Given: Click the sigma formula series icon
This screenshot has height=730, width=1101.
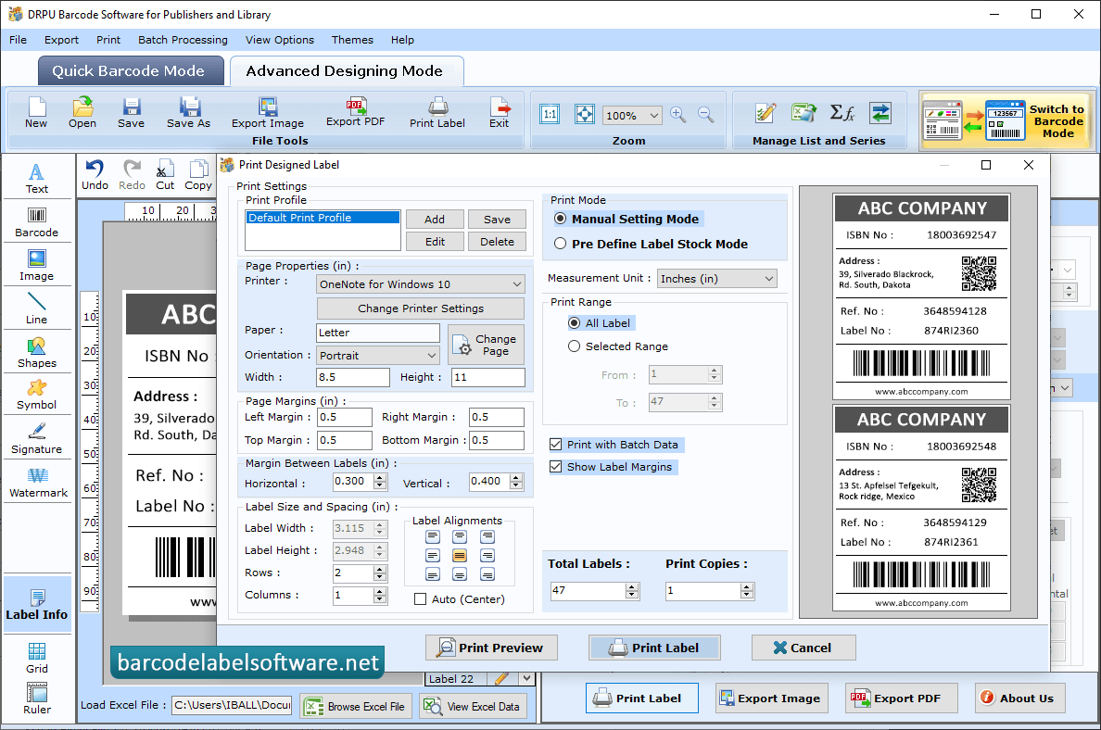Looking at the screenshot, I should click(x=842, y=112).
